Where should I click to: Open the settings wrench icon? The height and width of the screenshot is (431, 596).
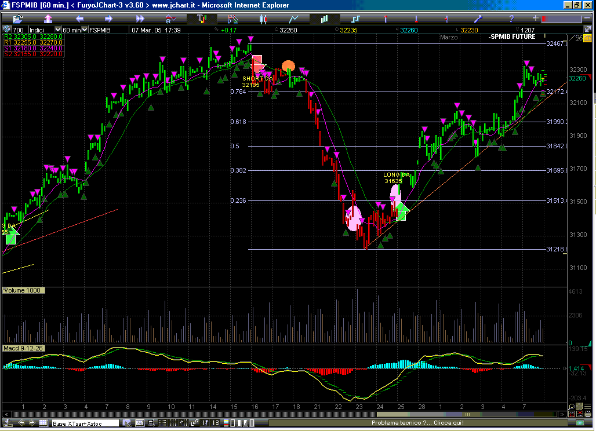click(x=479, y=19)
